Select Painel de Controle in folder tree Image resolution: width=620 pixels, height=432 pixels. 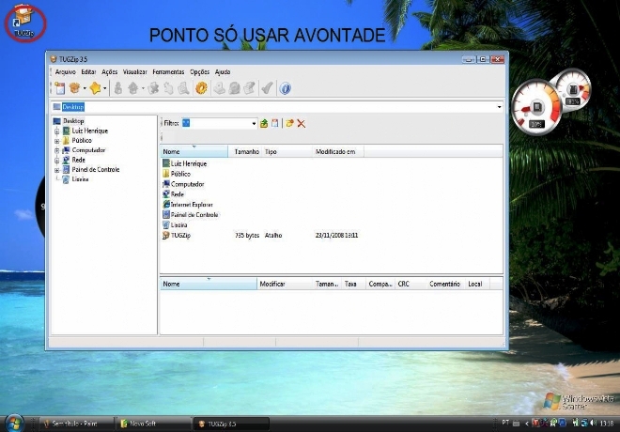click(x=95, y=169)
